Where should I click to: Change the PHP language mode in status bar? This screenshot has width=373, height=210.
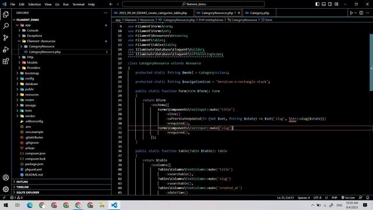click(335, 198)
